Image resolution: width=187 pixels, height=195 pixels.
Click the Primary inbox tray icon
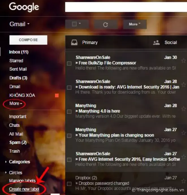click(74, 43)
